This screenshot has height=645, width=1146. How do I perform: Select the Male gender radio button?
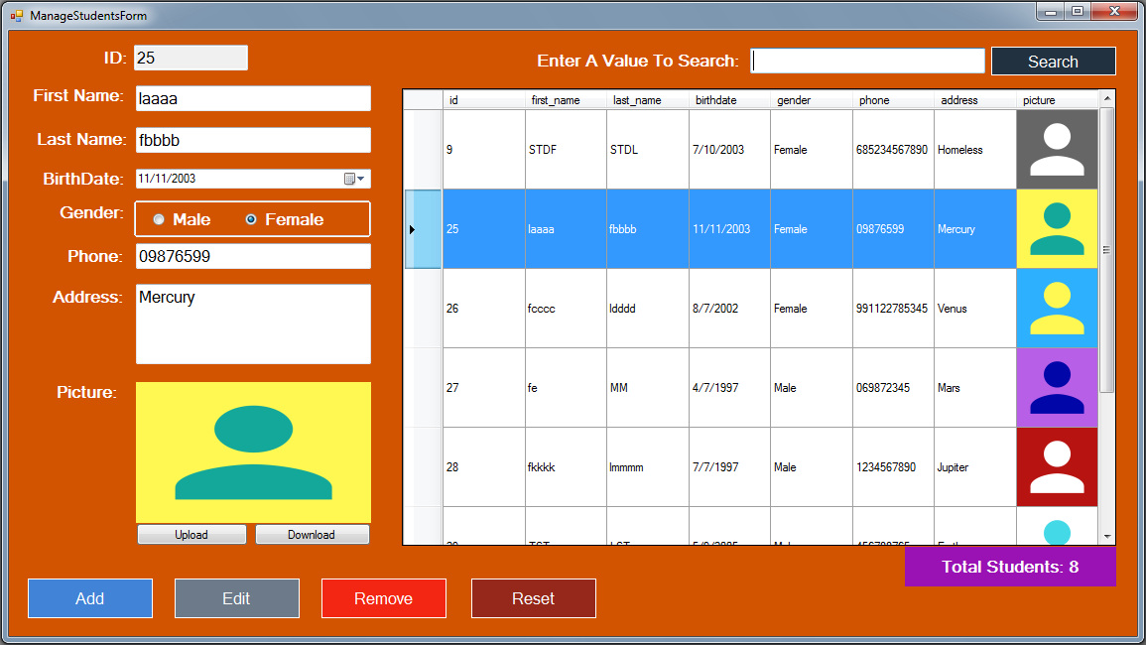point(159,218)
